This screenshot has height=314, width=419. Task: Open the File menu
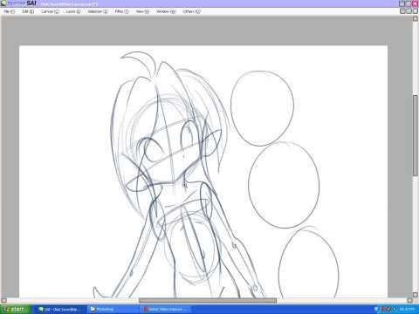coord(9,11)
